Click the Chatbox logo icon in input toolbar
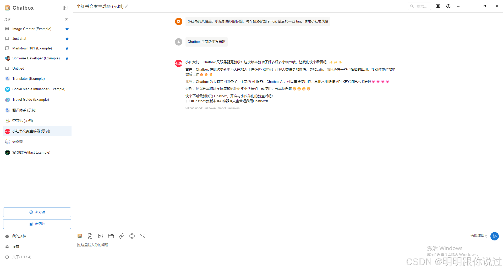503x270 pixels. 80,236
